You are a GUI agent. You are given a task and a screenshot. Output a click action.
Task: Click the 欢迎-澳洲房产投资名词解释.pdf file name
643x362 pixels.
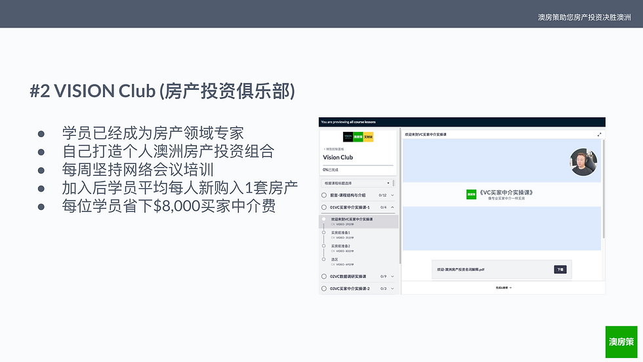[x=461, y=270]
